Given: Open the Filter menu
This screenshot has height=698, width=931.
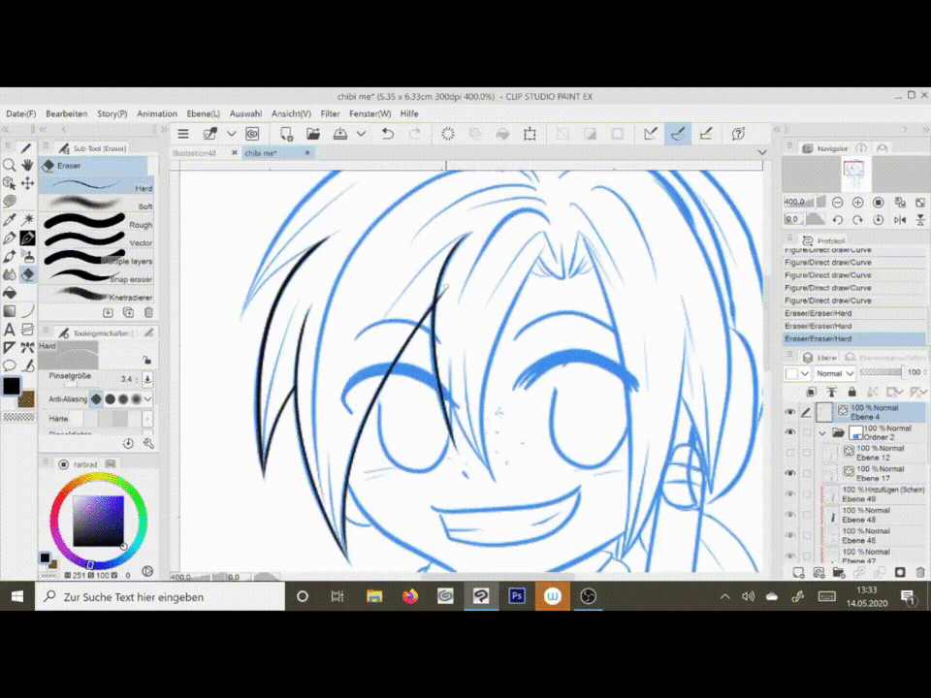Looking at the screenshot, I should coord(330,113).
